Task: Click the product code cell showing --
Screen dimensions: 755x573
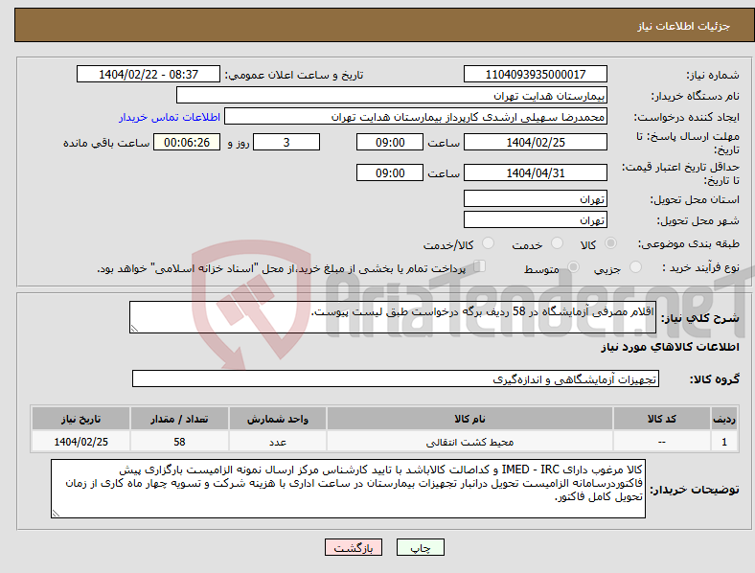Action: pos(662,442)
